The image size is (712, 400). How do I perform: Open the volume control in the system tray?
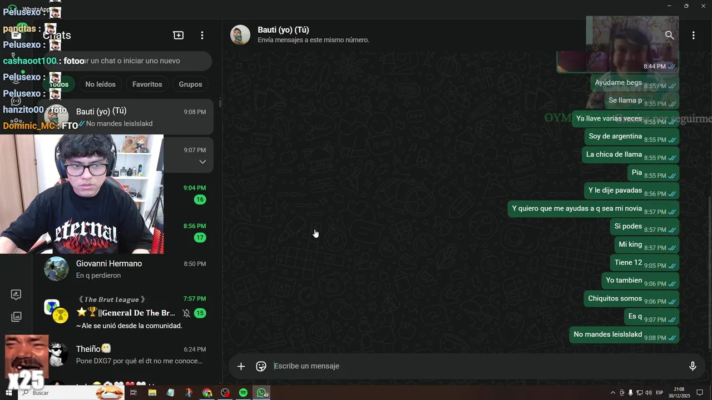point(648,393)
